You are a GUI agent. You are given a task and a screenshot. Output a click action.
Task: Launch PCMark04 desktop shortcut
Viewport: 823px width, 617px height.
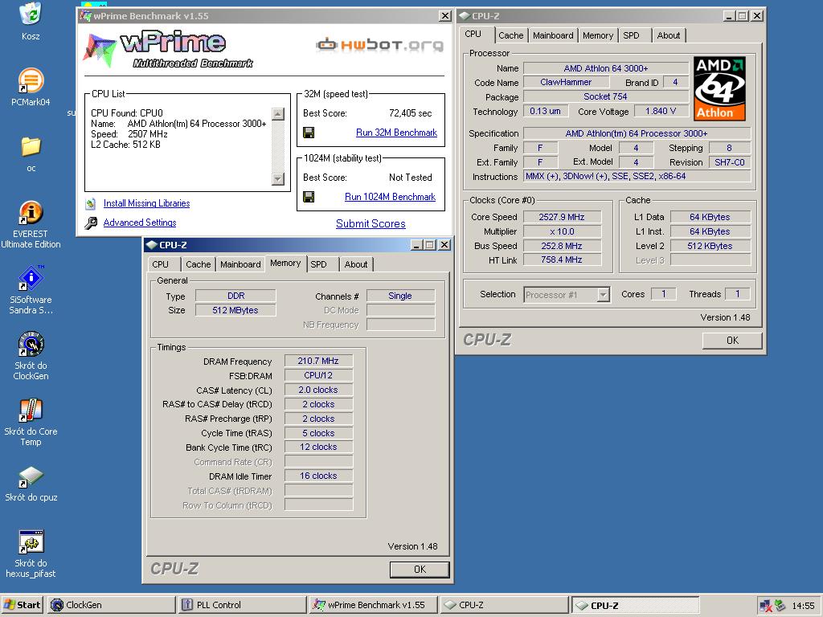point(31,81)
